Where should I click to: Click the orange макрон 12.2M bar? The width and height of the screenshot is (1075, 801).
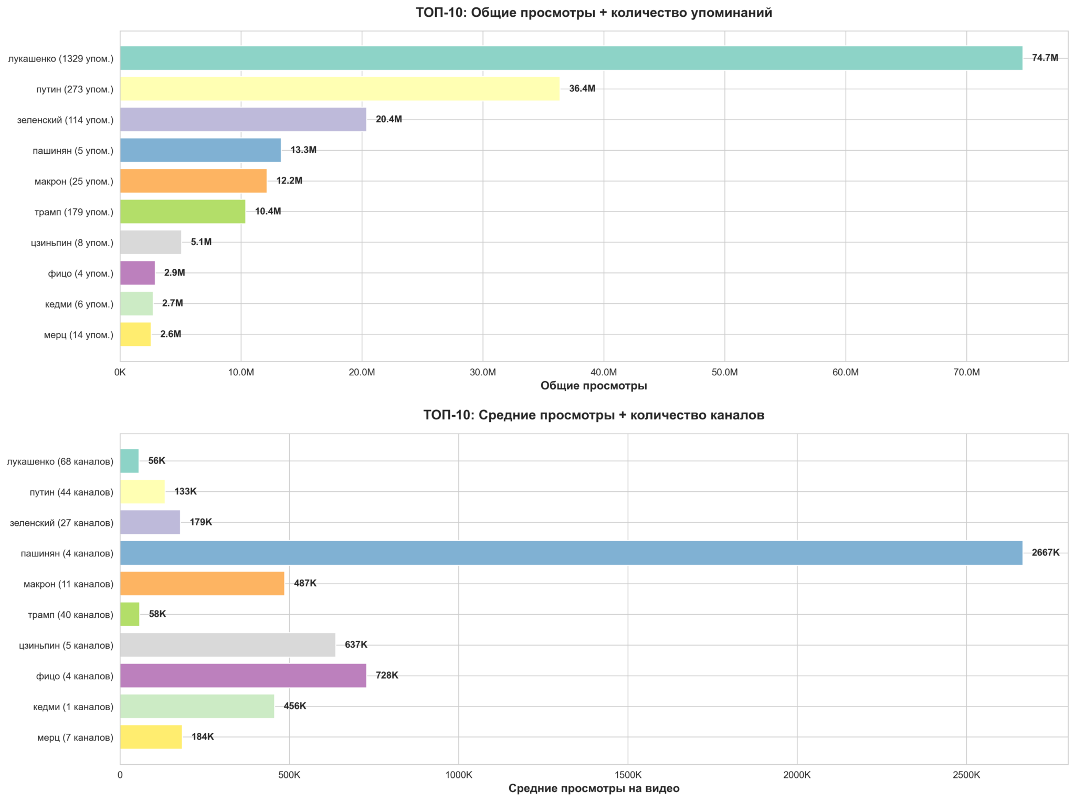(193, 181)
